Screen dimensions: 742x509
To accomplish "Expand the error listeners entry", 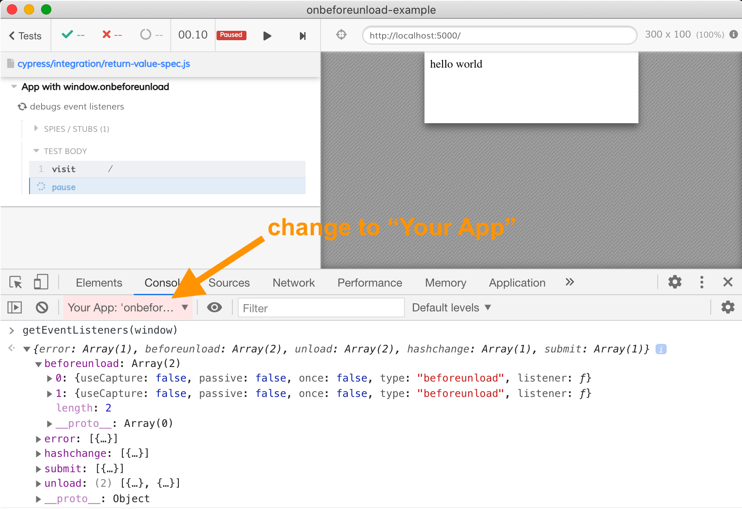I will point(39,439).
